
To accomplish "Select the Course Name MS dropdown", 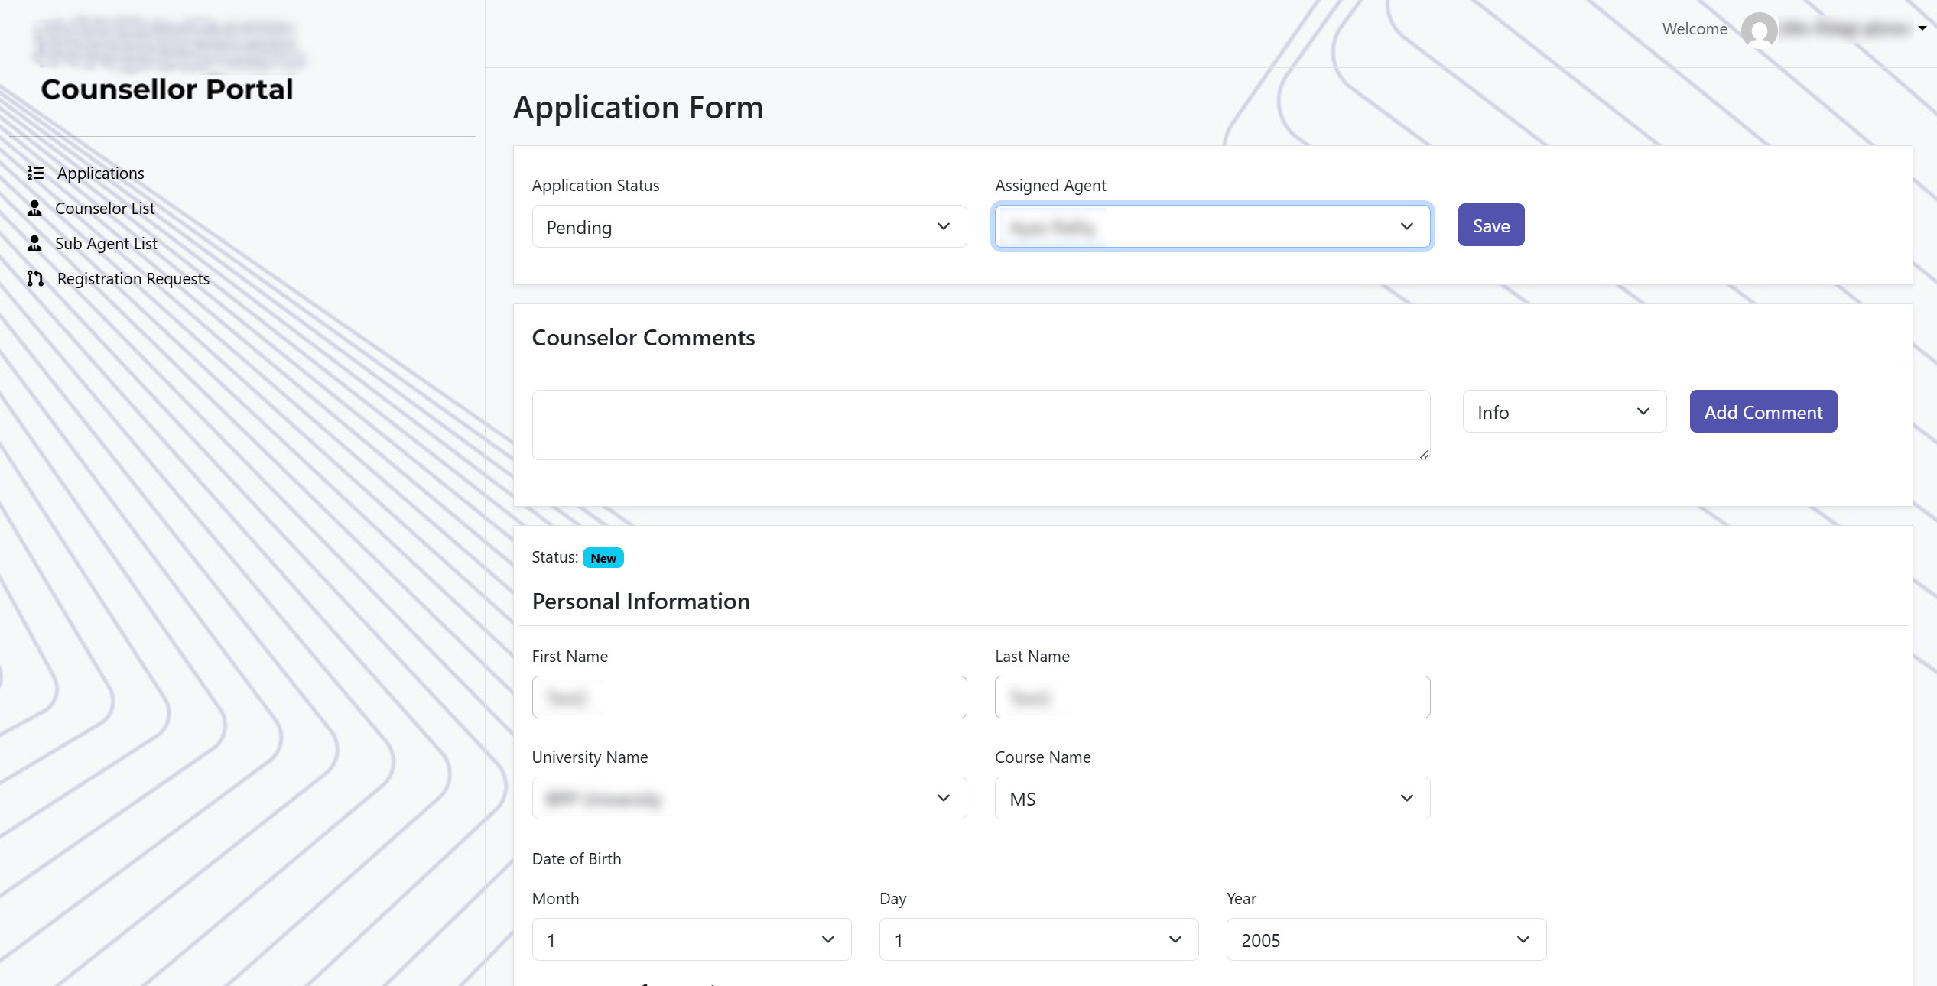I will coord(1211,798).
